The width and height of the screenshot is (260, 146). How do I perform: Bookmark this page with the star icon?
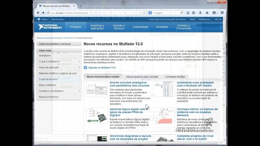pos(188,13)
